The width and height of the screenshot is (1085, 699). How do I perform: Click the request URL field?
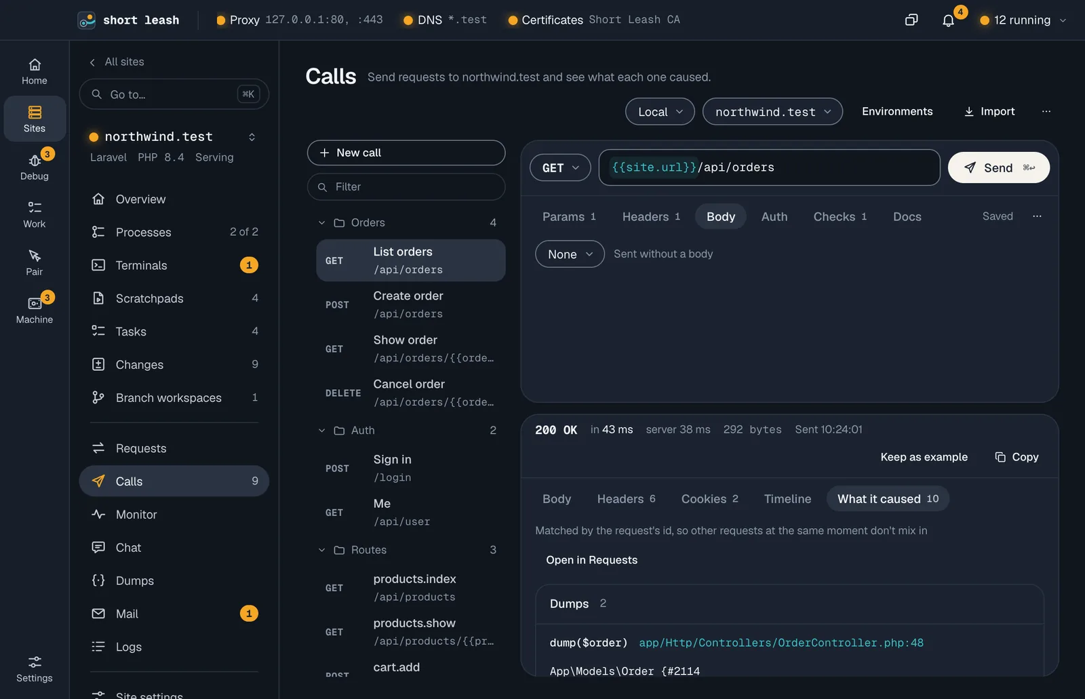point(769,167)
